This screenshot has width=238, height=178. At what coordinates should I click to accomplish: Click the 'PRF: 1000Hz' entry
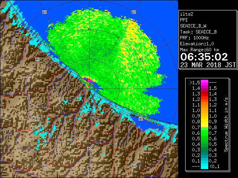pos(194,38)
